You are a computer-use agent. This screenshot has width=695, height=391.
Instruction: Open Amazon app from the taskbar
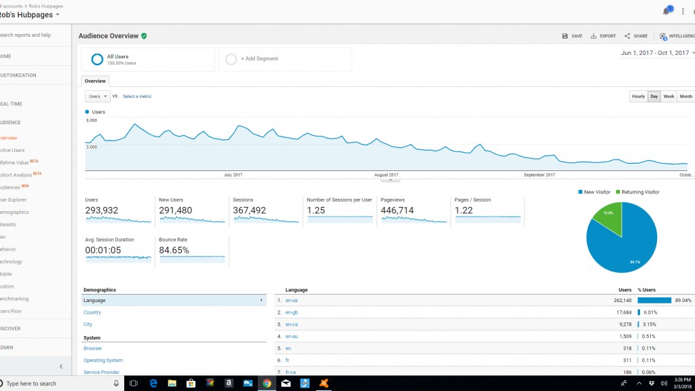point(229,384)
